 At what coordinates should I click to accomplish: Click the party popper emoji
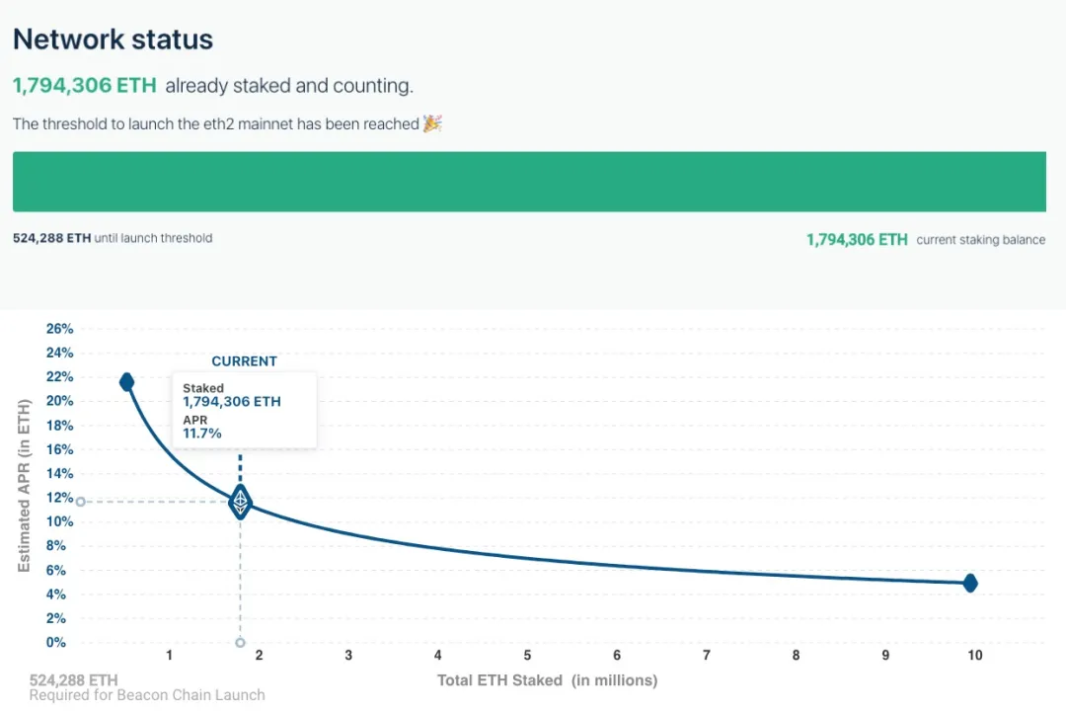[x=432, y=124]
